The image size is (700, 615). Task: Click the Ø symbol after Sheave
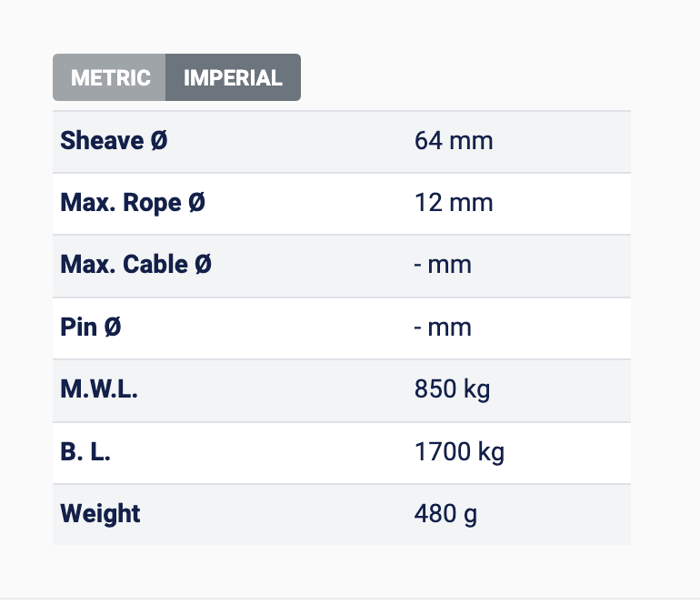pyautogui.click(x=158, y=141)
